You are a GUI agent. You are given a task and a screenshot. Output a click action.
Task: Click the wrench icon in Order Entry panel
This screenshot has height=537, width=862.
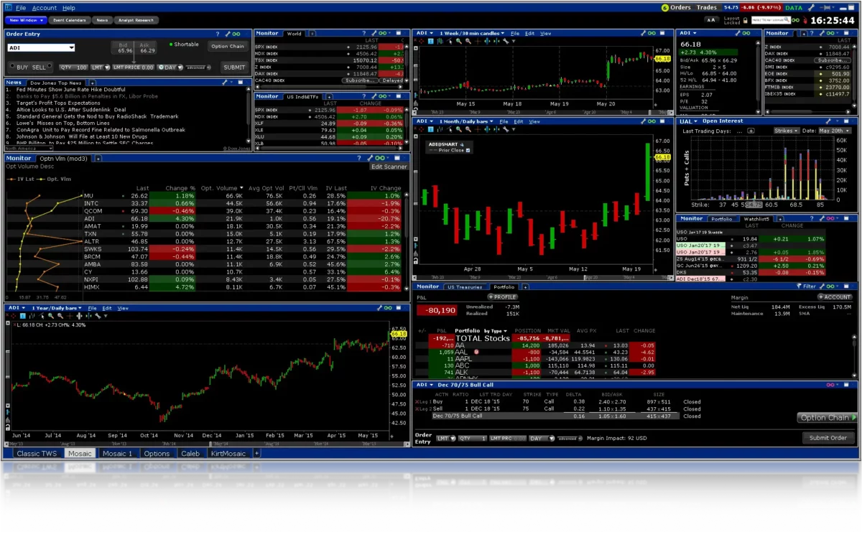pyautogui.click(x=228, y=34)
